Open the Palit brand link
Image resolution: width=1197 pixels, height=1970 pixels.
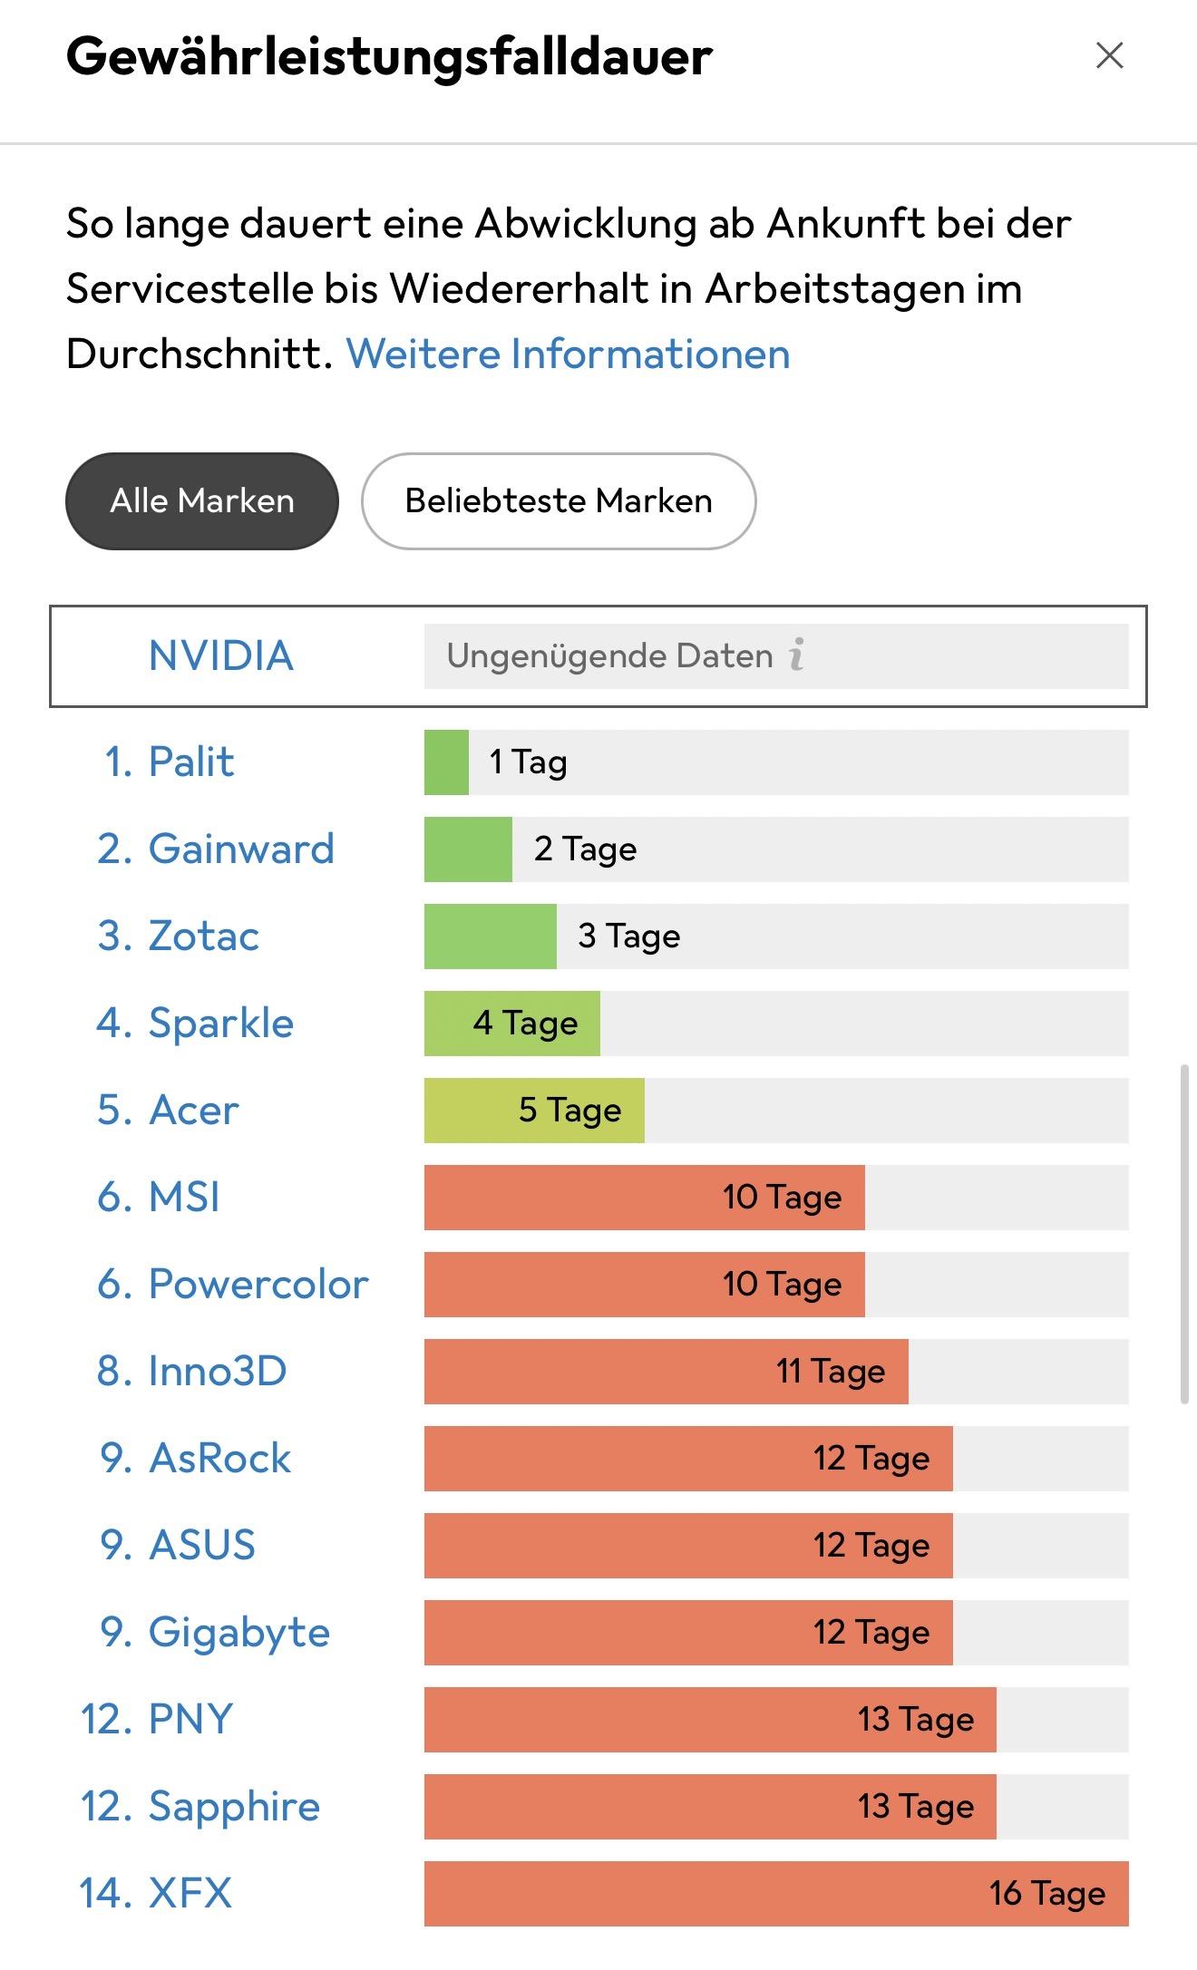pyautogui.click(x=190, y=762)
